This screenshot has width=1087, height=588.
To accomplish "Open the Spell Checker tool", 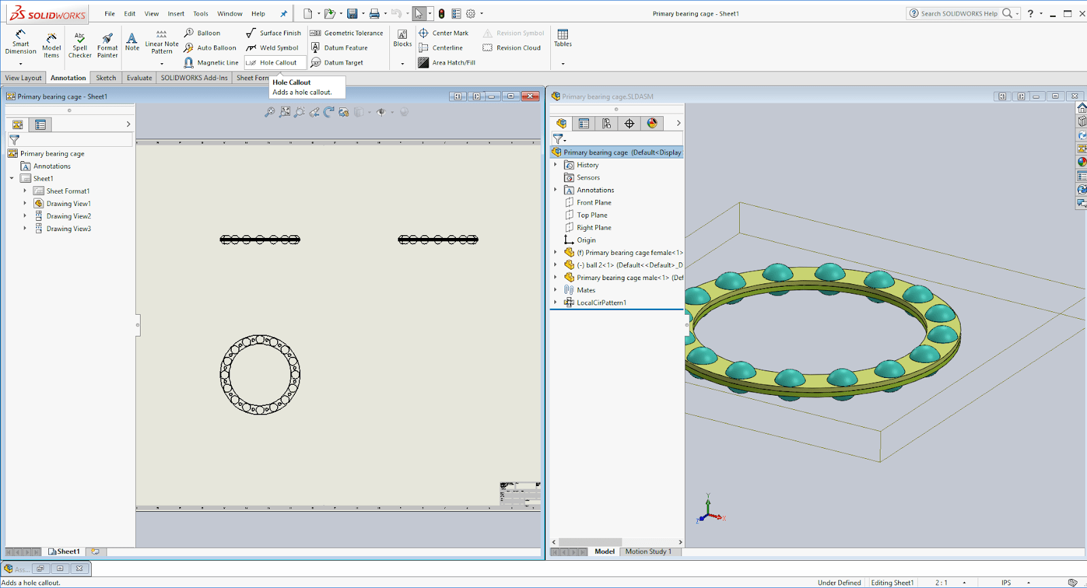I will [79, 45].
